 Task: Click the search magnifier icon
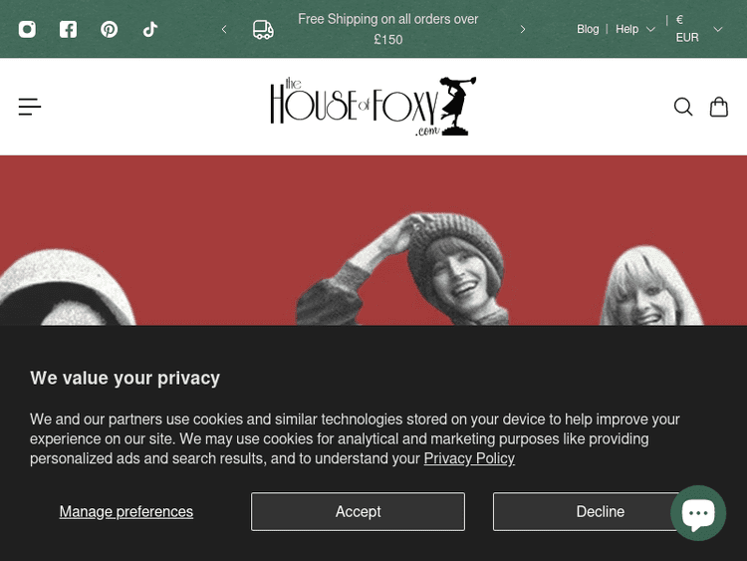pos(682,107)
